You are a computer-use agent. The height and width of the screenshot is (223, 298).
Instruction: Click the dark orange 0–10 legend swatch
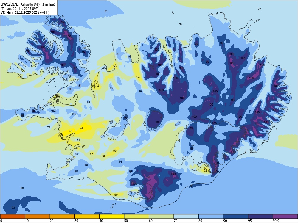coord(13,216)
